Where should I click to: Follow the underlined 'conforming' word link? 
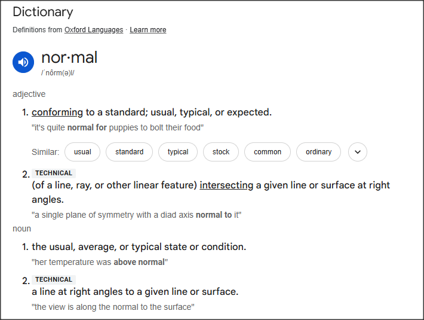coord(57,112)
